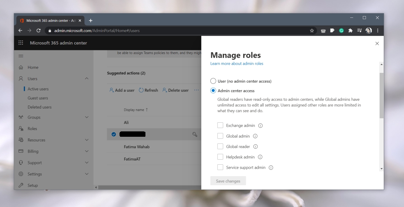Expand the Resources section chevron
This screenshot has height=207, width=404.
click(x=87, y=140)
